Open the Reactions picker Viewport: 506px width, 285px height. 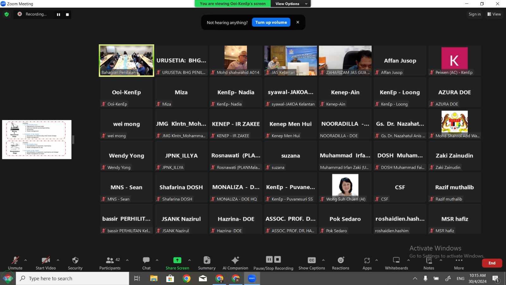click(341, 263)
